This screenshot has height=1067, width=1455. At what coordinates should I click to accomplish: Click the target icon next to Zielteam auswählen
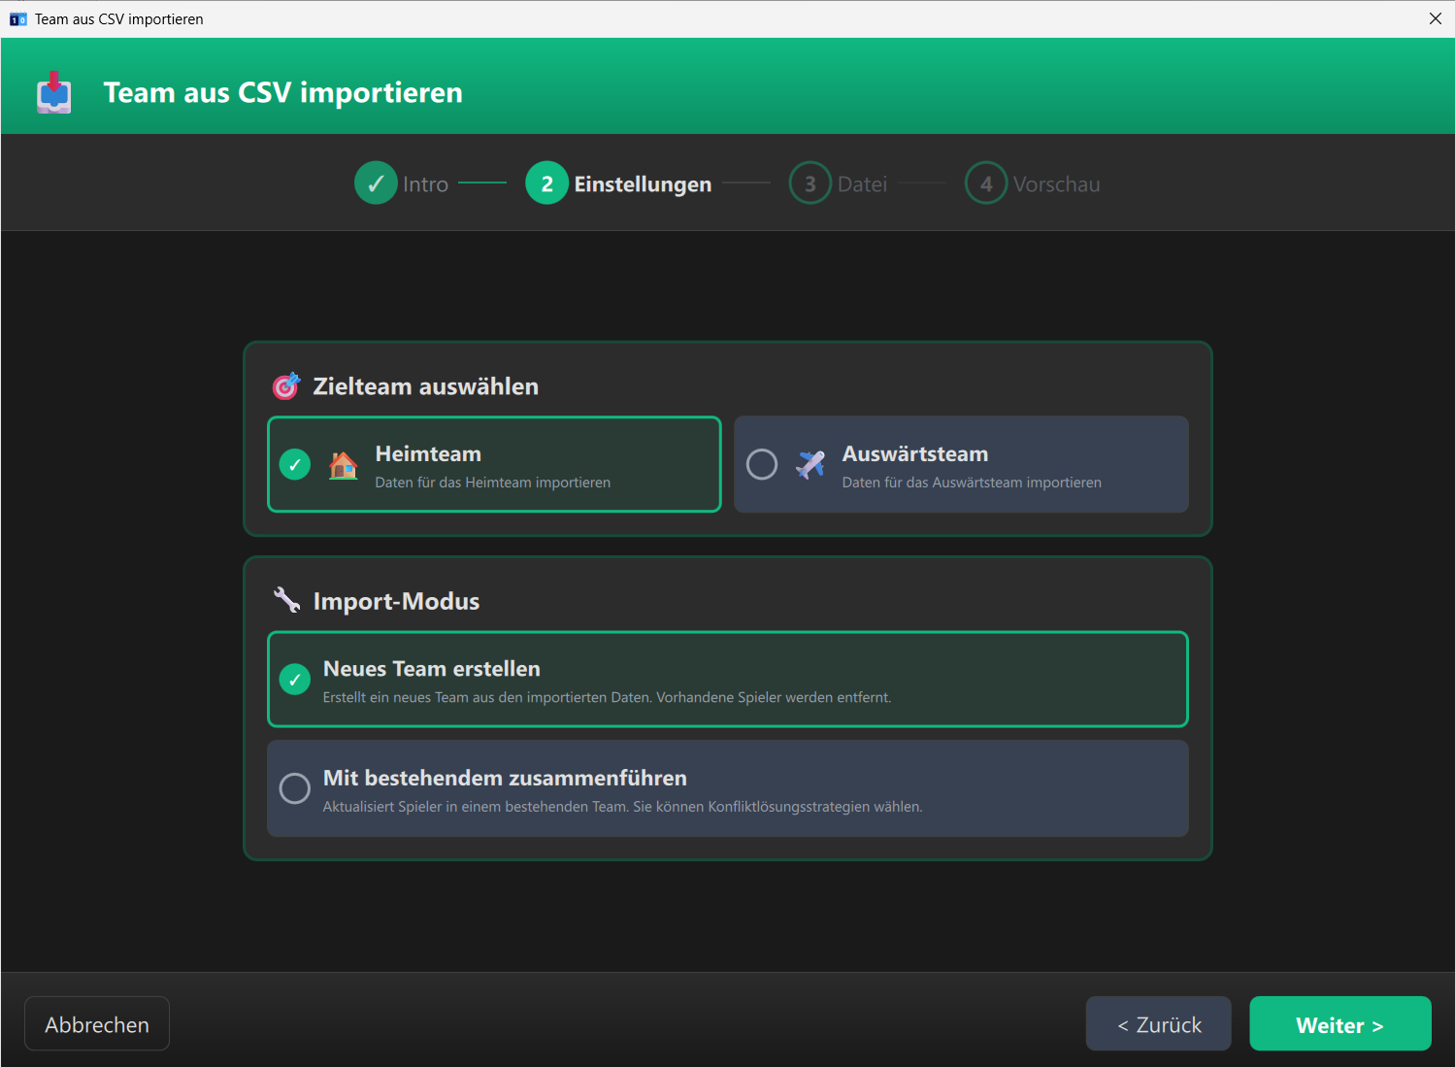coord(285,385)
